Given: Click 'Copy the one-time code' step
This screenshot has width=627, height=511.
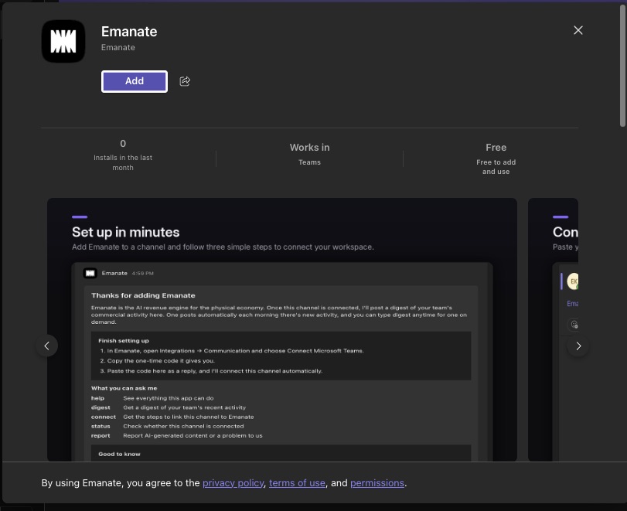Looking at the screenshot, I should (x=157, y=361).
